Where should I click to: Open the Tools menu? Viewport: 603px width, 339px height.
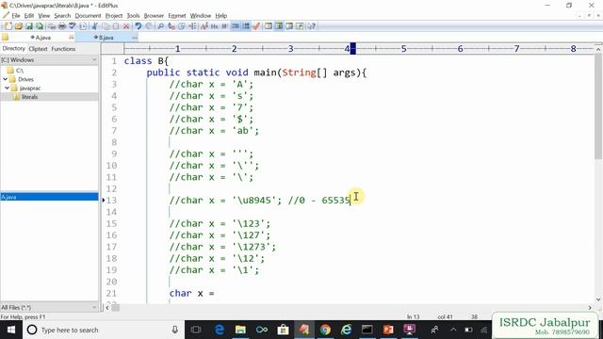click(133, 16)
